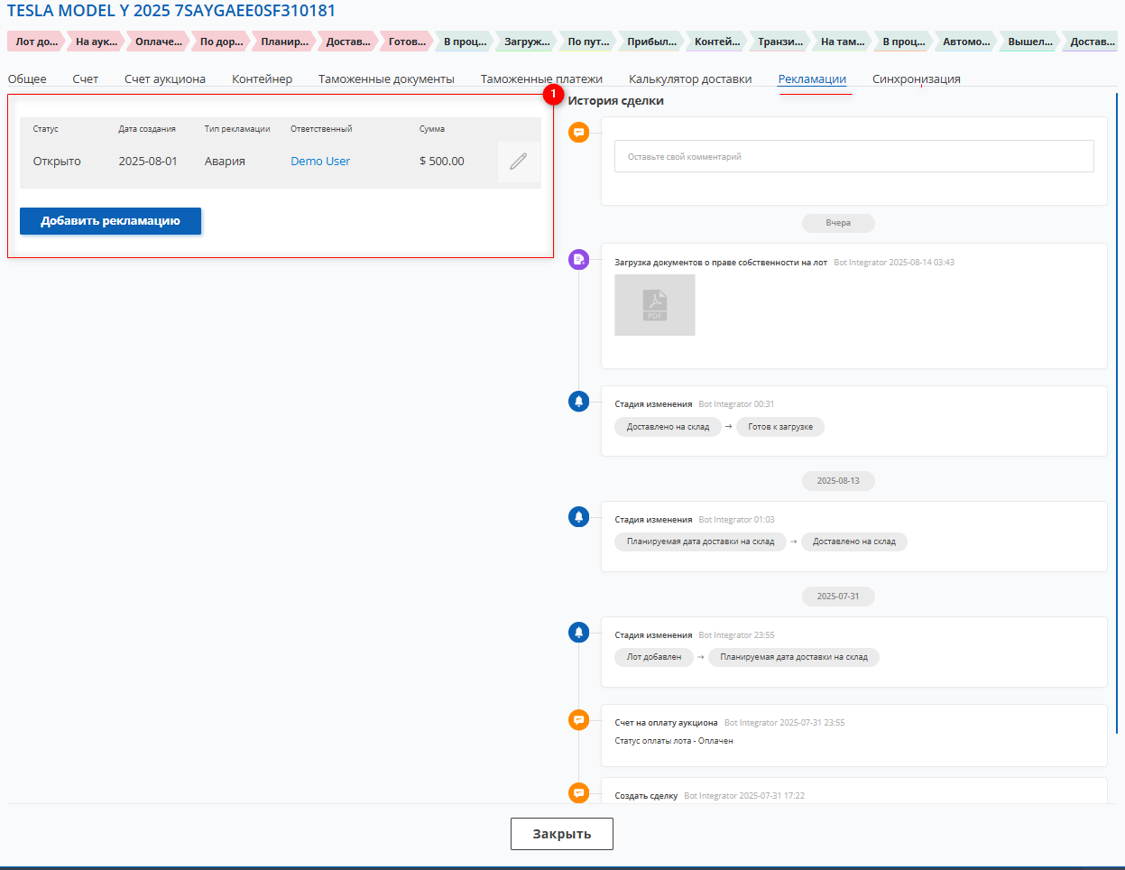The image size is (1125, 870).
Task: Open the Калькулятор доставки tab
Action: click(690, 79)
